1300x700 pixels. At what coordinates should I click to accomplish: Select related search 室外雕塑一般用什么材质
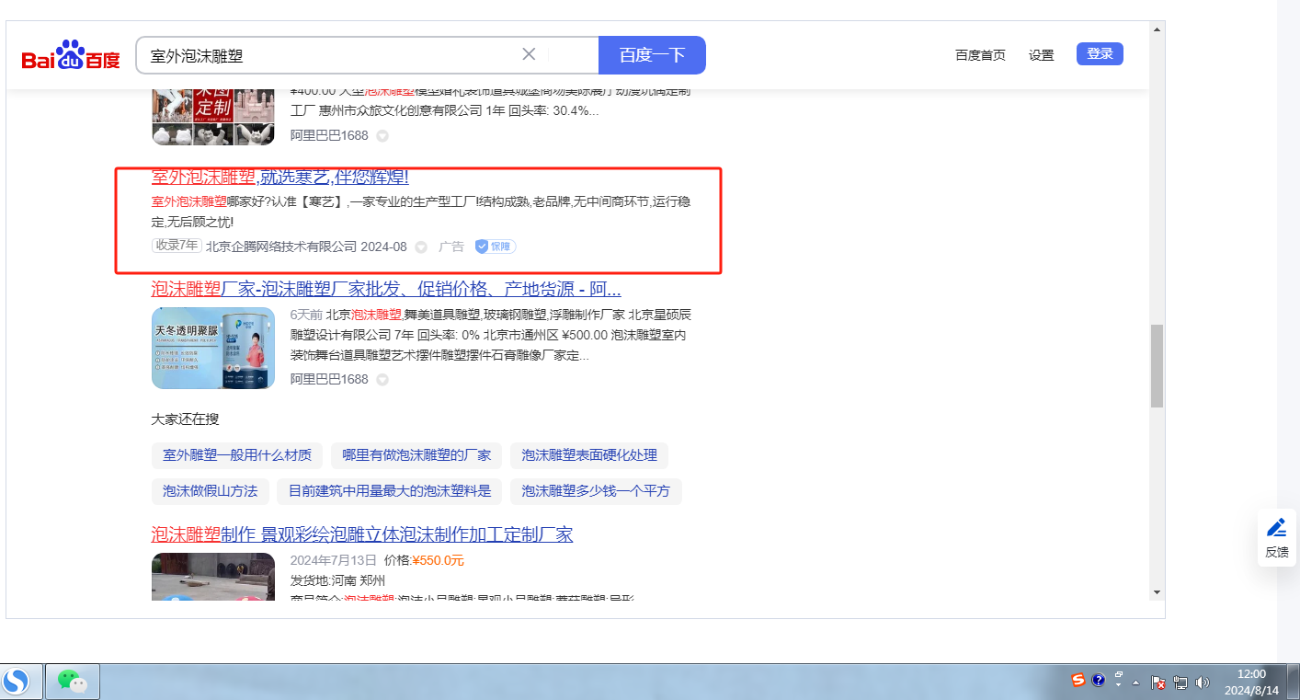click(237, 454)
